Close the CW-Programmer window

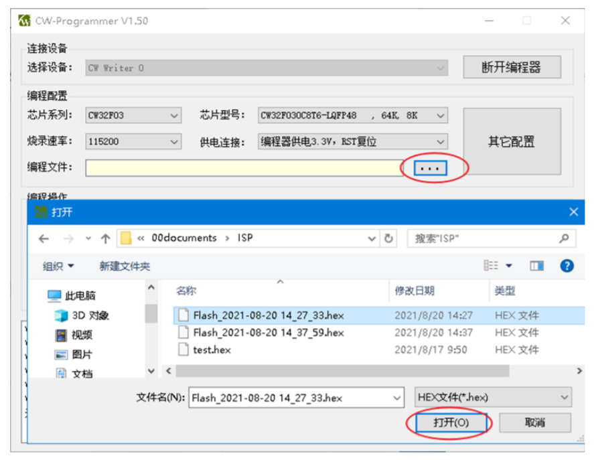[x=565, y=21]
